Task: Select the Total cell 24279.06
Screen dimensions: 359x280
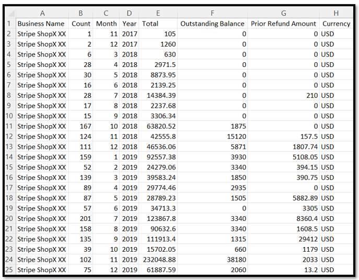Action: pos(158,167)
